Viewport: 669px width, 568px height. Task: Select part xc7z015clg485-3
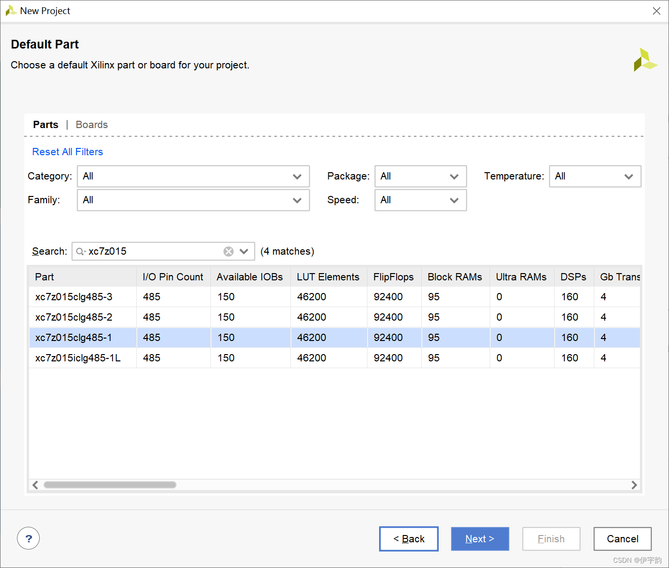[74, 297]
